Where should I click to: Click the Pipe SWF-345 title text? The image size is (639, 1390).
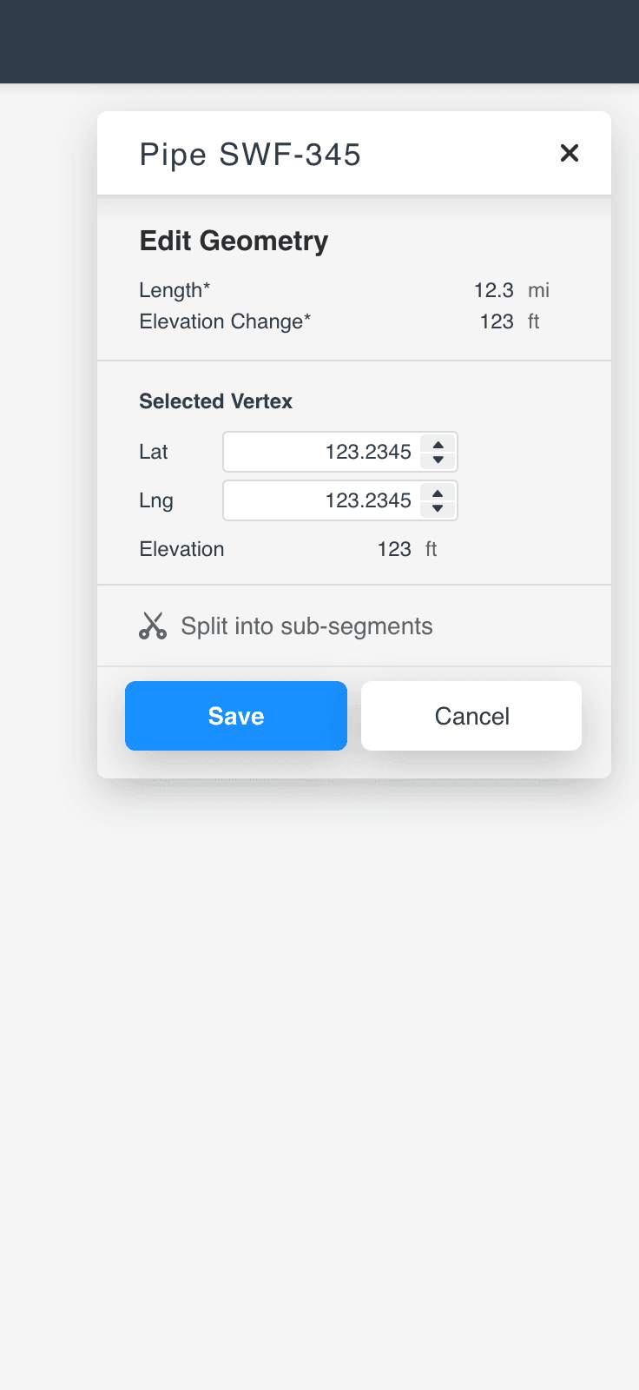(x=250, y=155)
